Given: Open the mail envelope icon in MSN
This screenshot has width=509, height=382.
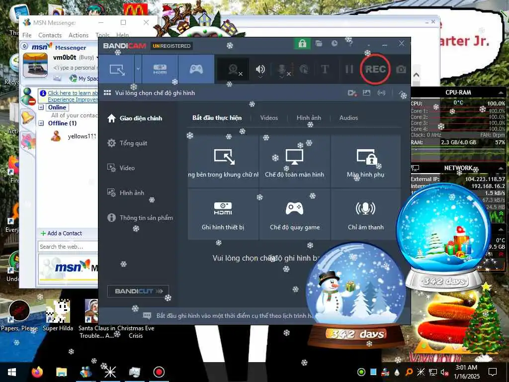Looking at the screenshot, I should click(x=57, y=78).
